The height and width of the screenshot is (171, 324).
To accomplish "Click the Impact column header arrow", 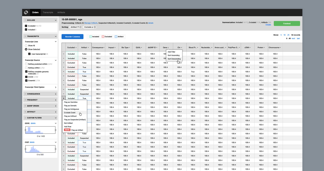I will pos(116,48).
